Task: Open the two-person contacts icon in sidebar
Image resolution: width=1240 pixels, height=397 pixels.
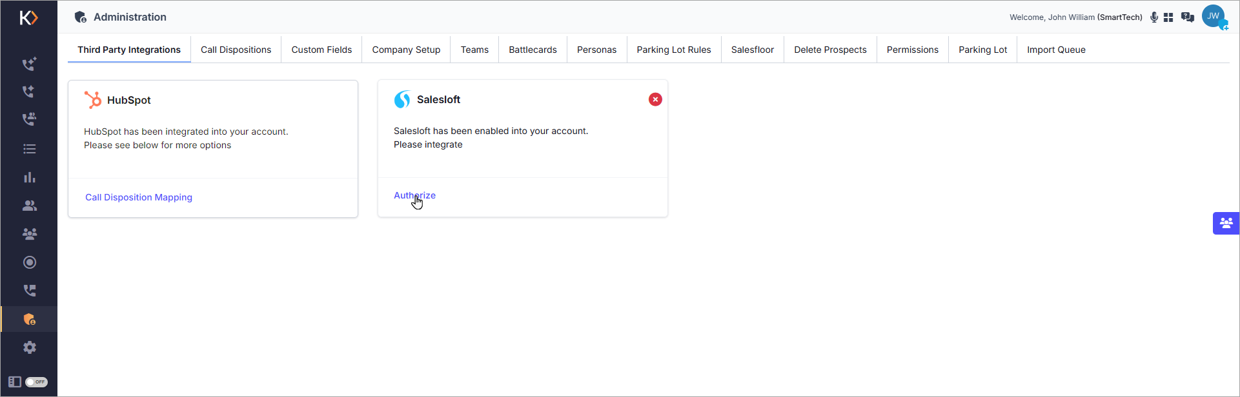Action: point(30,206)
